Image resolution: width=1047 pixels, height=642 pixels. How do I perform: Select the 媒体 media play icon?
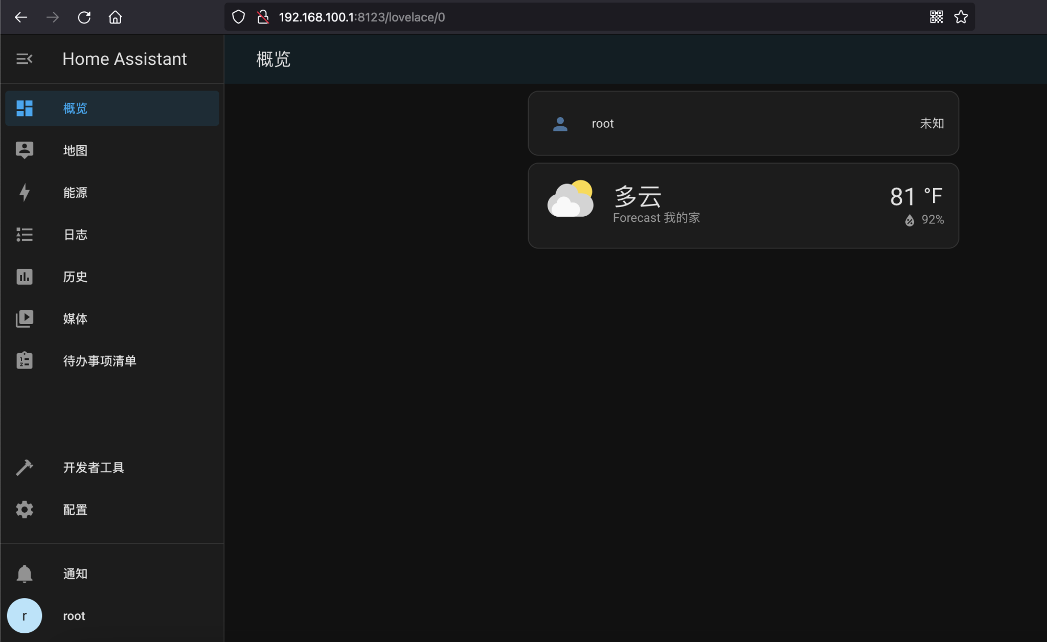coord(25,318)
